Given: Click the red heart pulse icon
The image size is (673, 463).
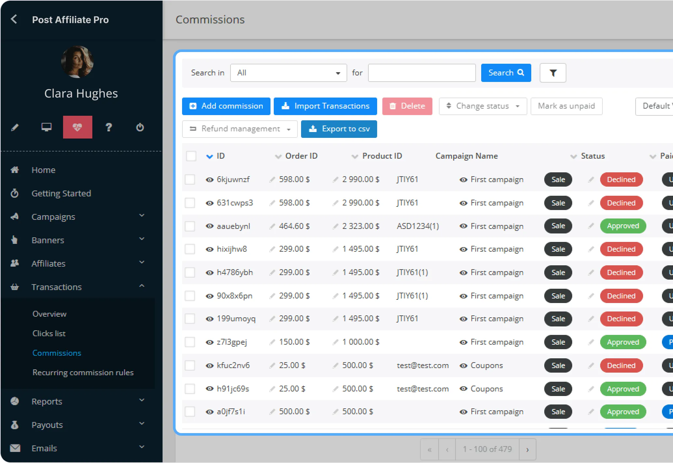Looking at the screenshot, I should [77, 127].
